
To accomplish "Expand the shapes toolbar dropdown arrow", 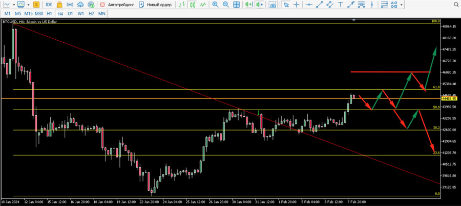I will tap(401, 5).
